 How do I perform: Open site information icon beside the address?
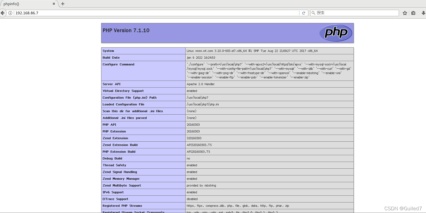(x=10, y=13)
